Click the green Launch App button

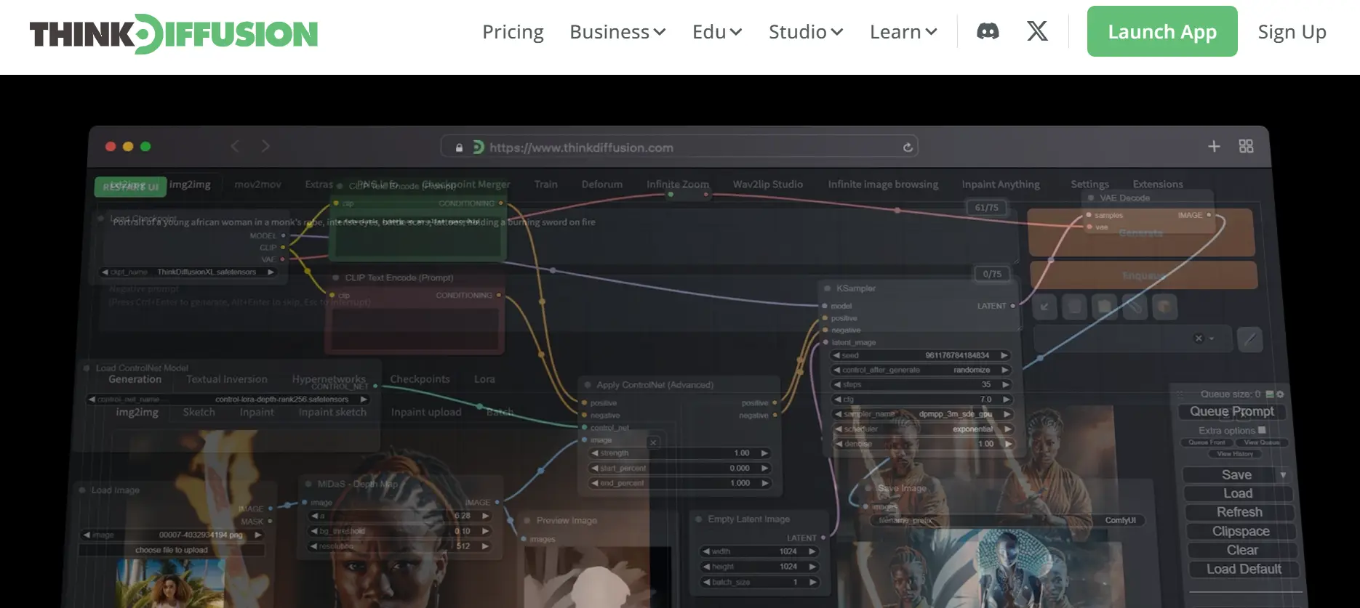pyautogui.click(x=1162, y=31)
